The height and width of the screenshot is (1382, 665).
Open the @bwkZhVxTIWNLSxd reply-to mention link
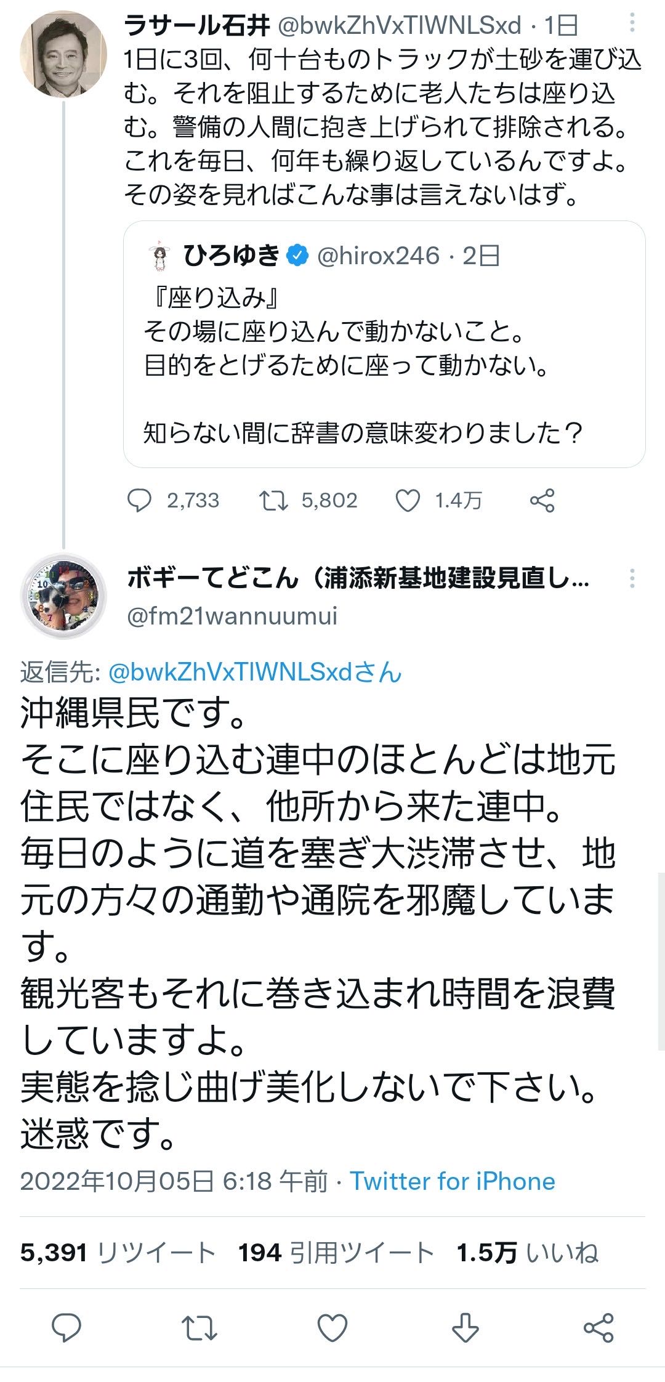(x=254, y=672)
